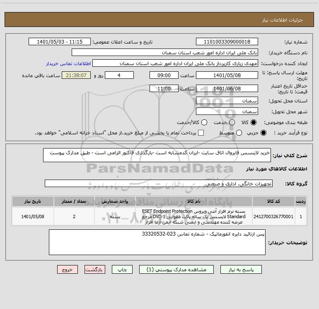
Task: Click the buyer notes text area
Action: [157, 242]
